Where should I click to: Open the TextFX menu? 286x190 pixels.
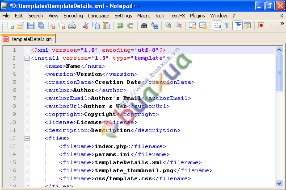tap(177, 16)
